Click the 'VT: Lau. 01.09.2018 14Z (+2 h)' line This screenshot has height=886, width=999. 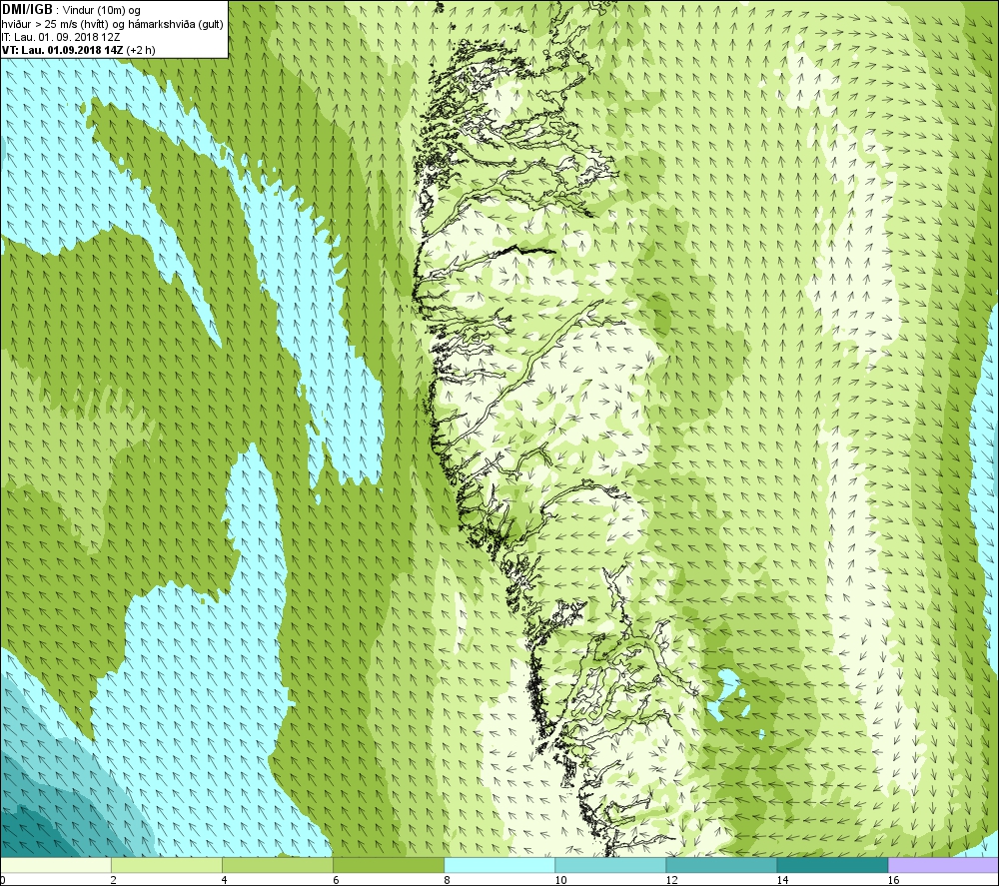78,50
